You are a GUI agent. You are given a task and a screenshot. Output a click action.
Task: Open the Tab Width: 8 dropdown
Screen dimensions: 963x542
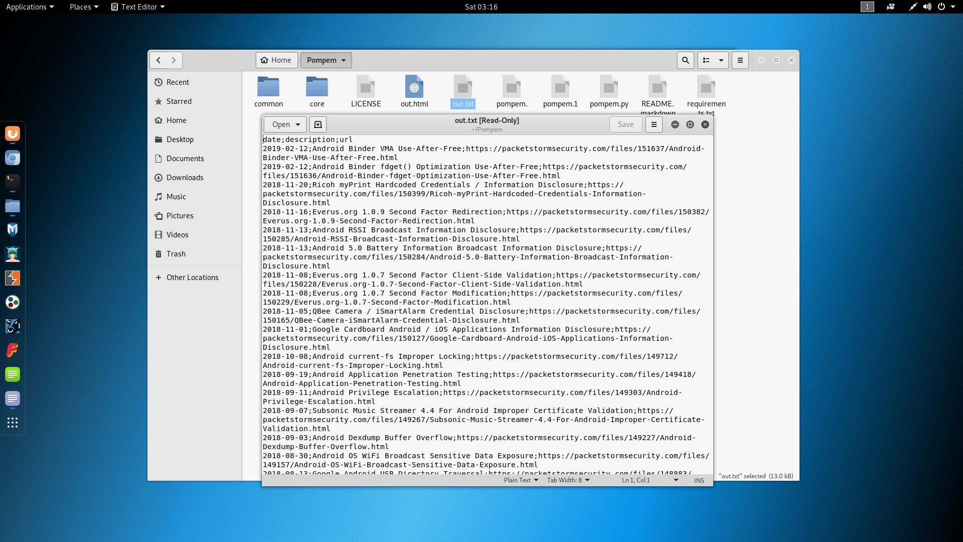568,480
